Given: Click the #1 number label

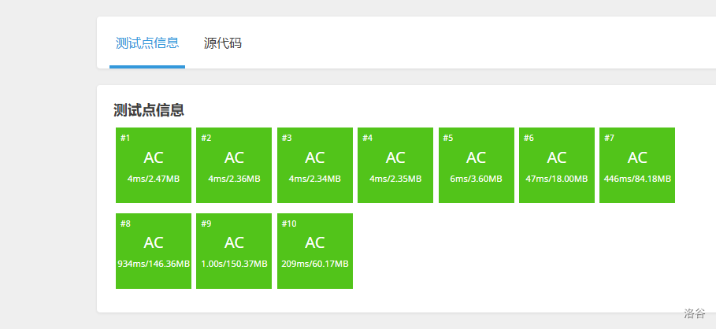Looking at the screenshot, I should pos(125,139).
